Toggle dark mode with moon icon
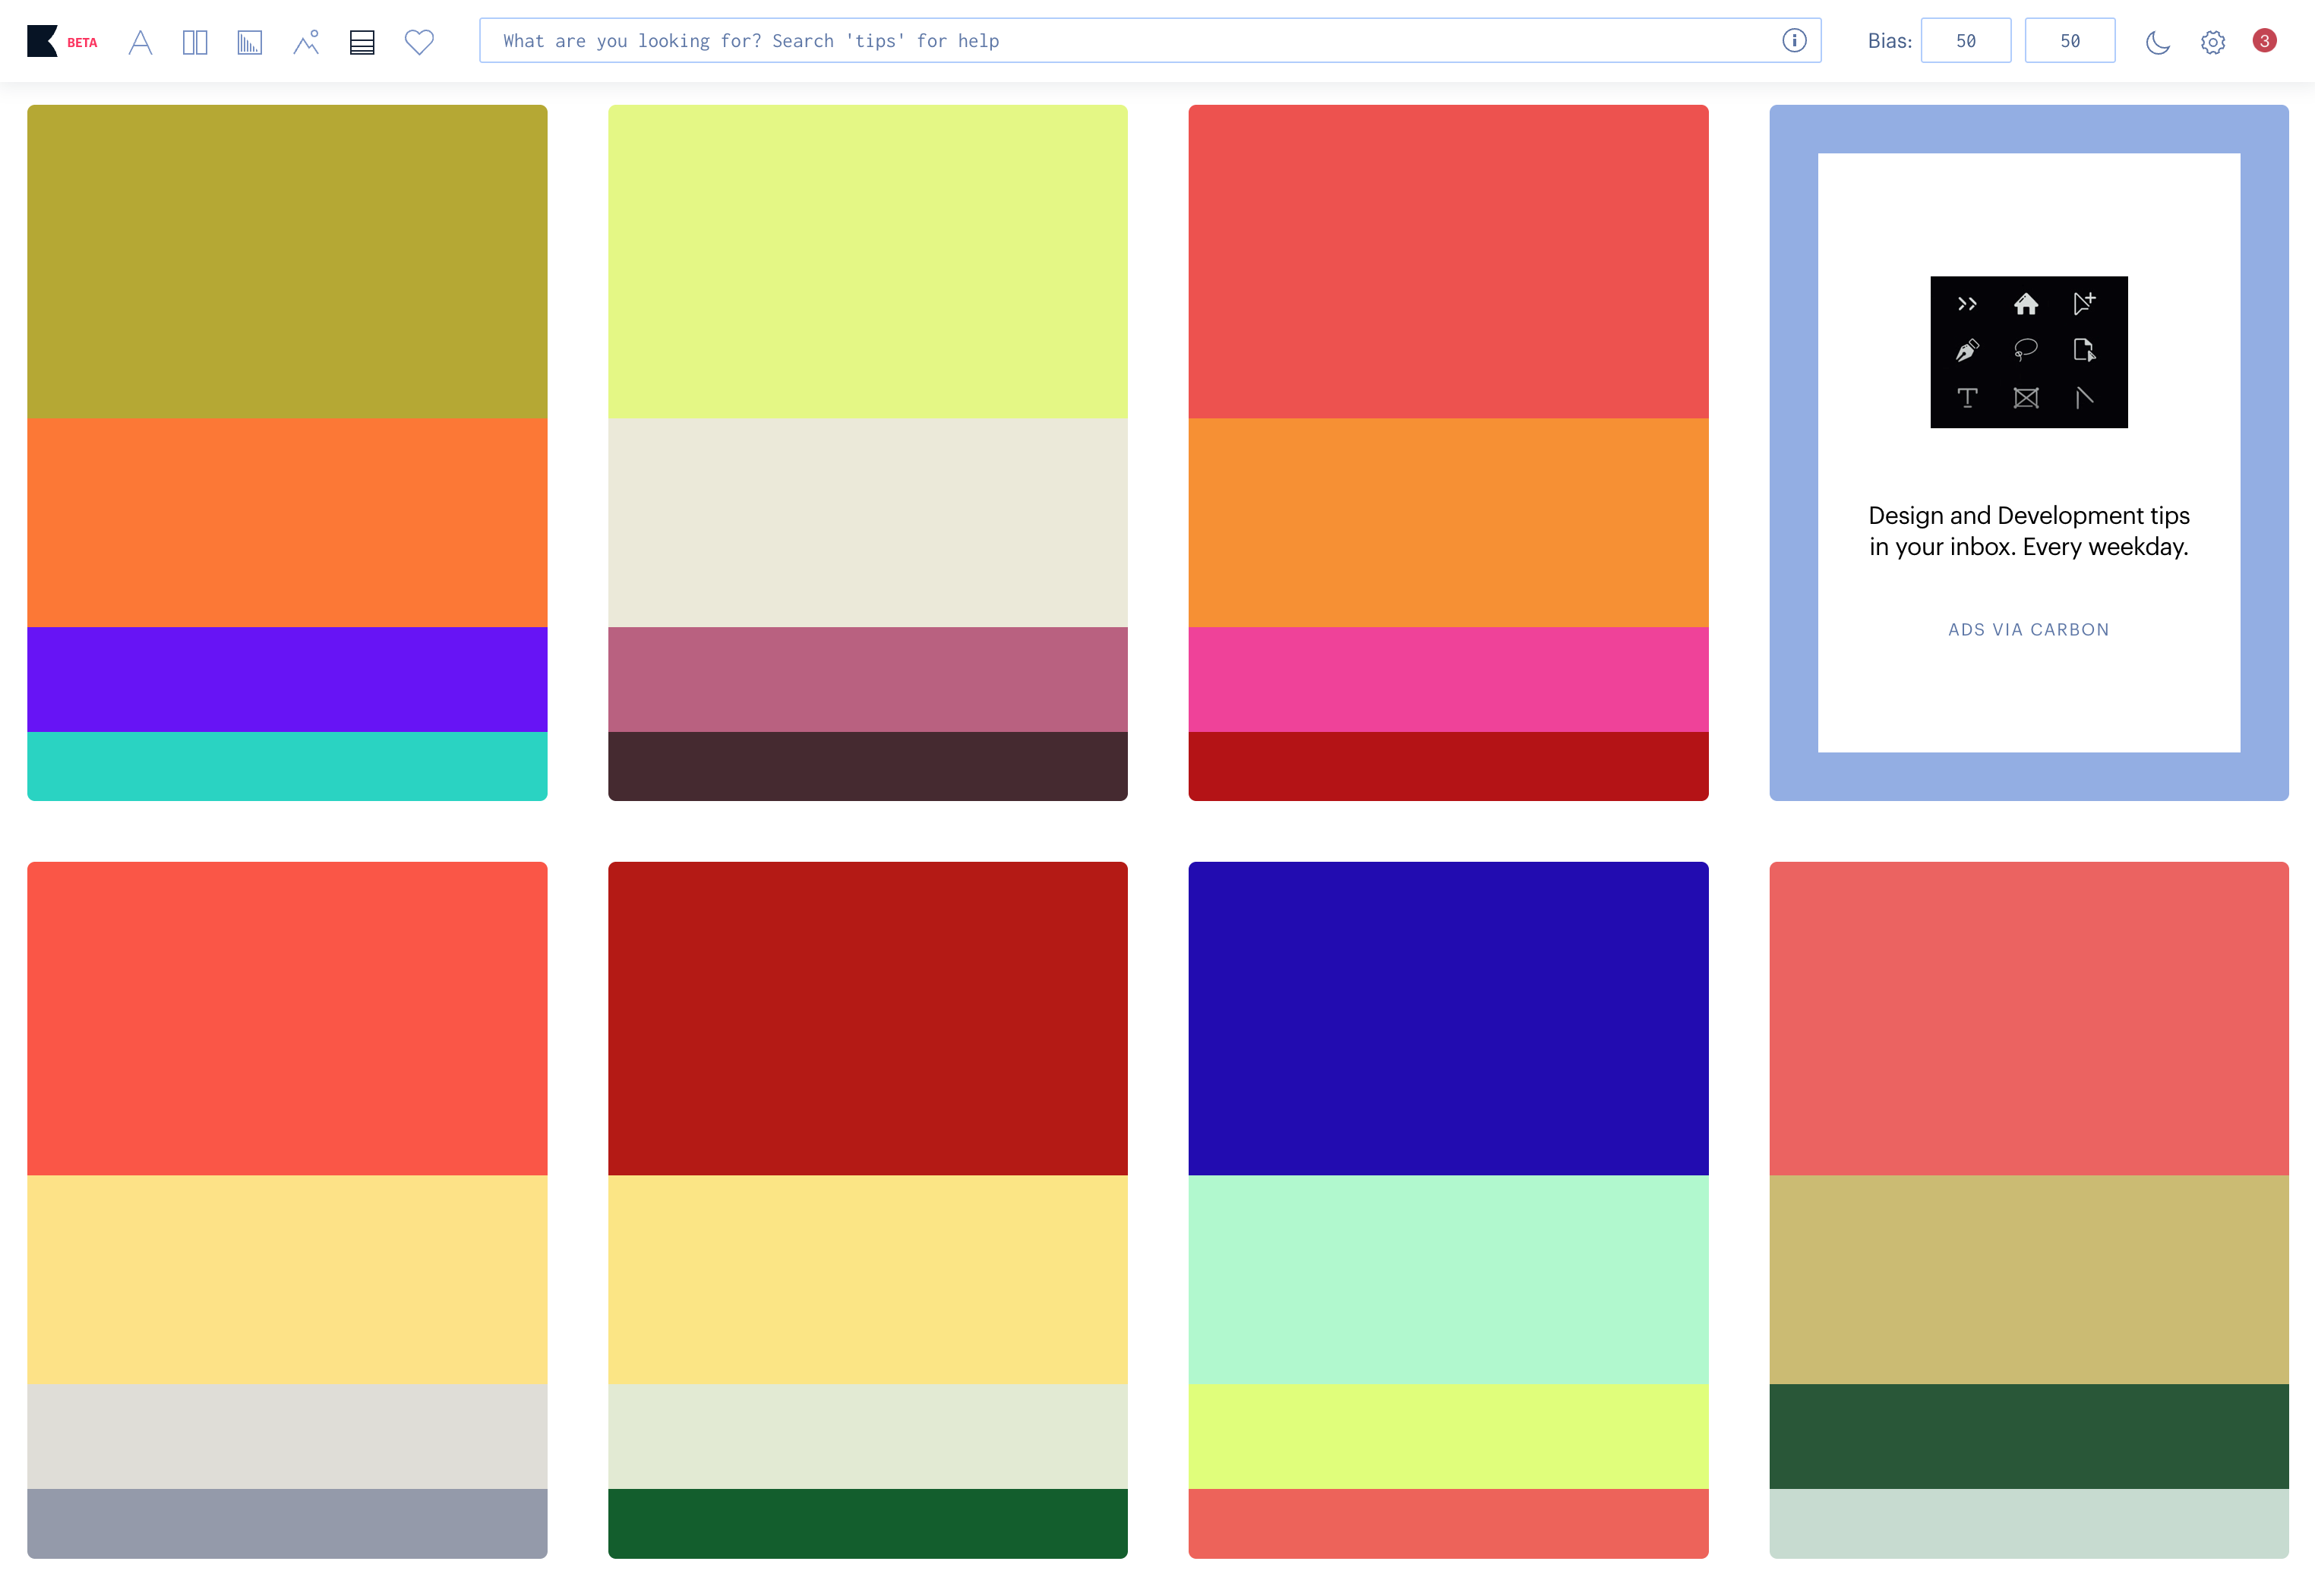 [2157, 42]
